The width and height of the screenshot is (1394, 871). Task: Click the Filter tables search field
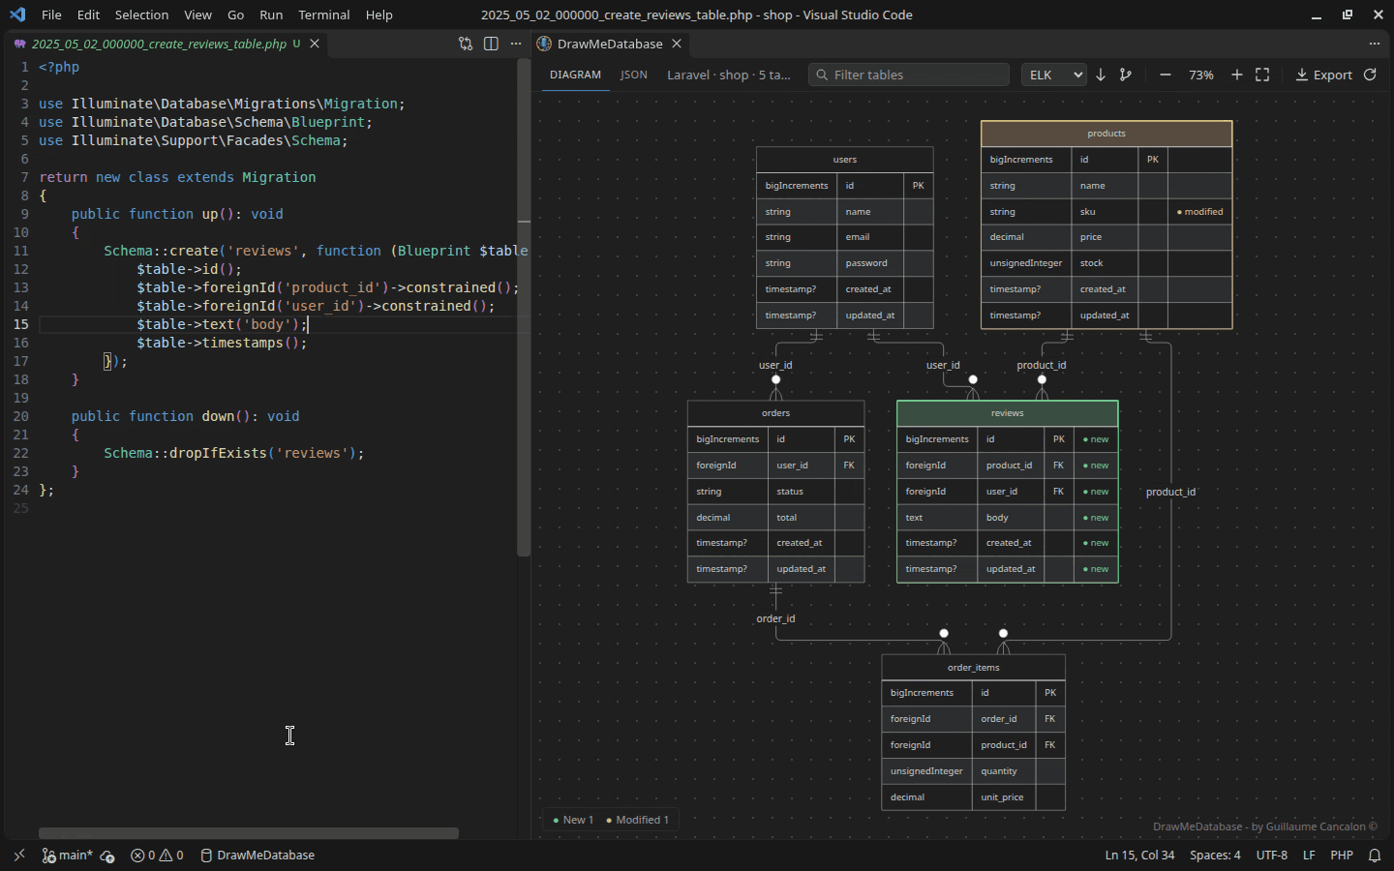click(909, 75)
